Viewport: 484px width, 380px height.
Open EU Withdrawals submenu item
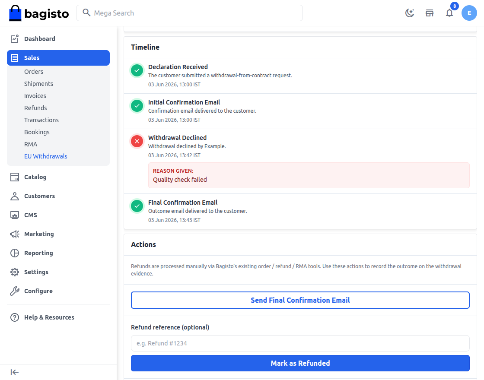coord(46,156)
